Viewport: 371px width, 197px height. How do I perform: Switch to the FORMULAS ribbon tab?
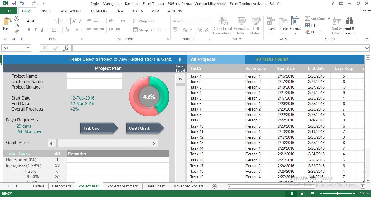[98, 11]
